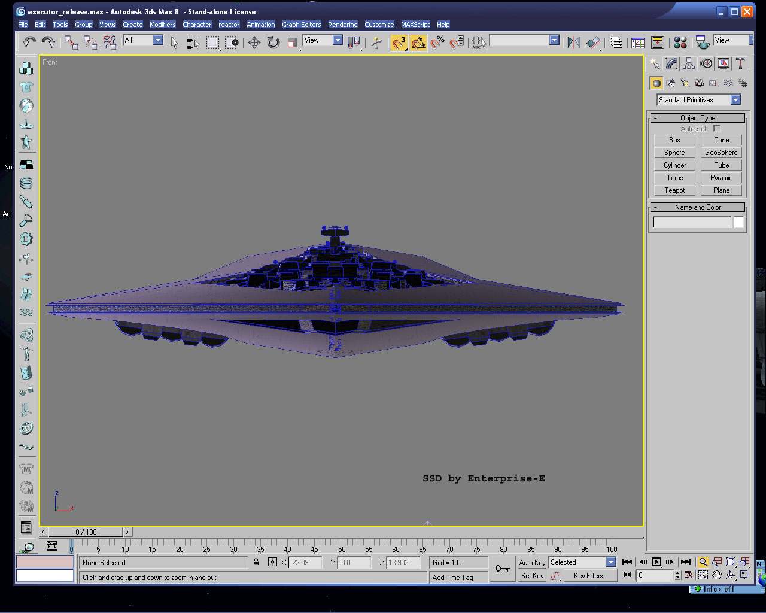Click the Redo arrow in main toolbar
Viewport: 766px width, 613px height.
tap(48, 42)
